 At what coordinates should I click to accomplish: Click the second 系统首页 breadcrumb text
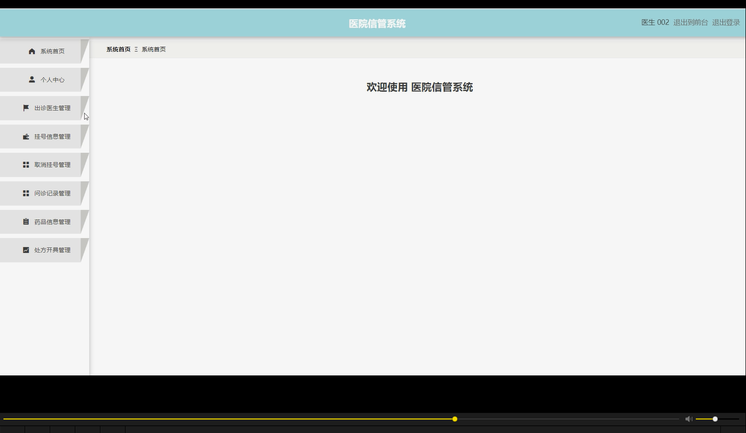154,49
